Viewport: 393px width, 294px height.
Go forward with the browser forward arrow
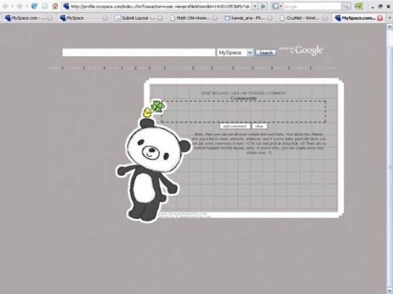20,6
